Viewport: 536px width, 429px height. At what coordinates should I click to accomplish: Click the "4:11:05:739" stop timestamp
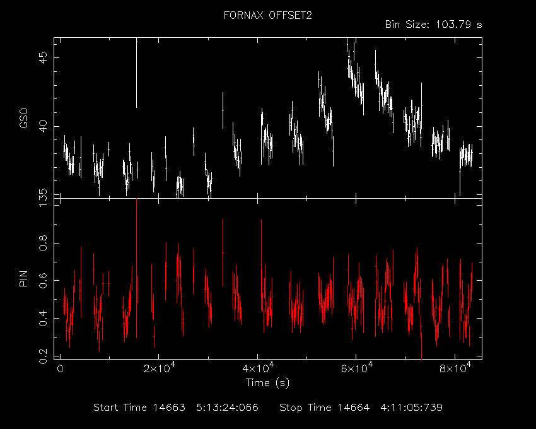point(412,408)
